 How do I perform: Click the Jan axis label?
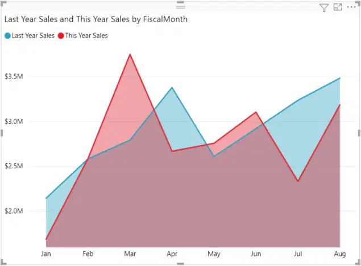tap(46, 254)
